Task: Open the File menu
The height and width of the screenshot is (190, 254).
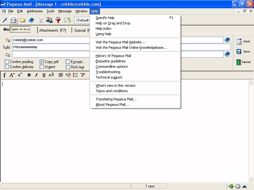Action: 11,11
